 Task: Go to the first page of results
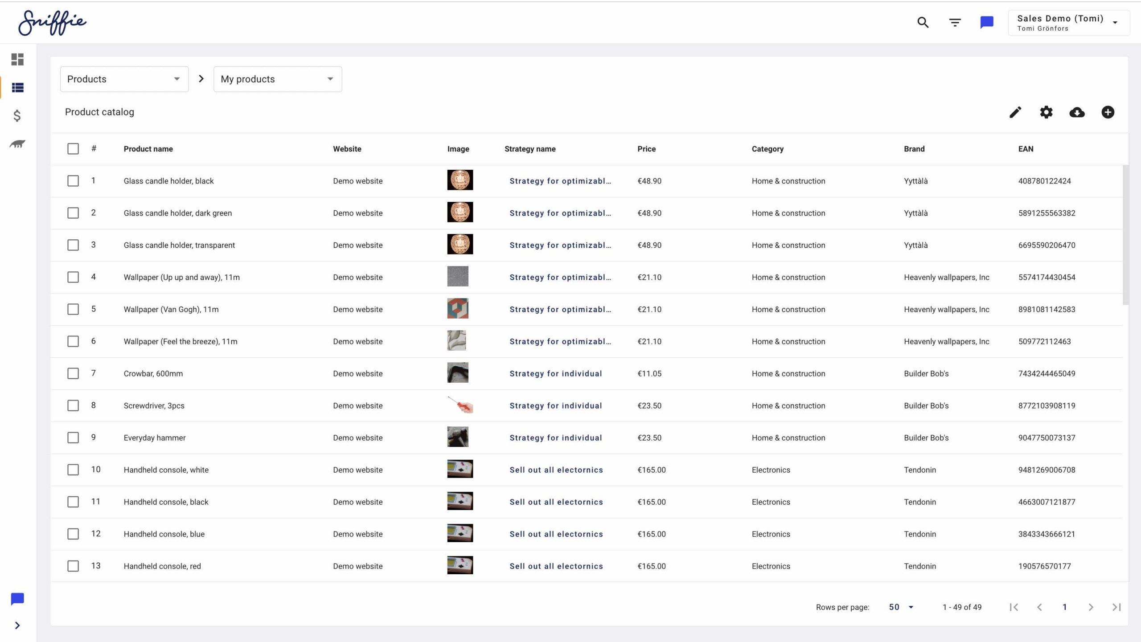(x=1014, y=607)
